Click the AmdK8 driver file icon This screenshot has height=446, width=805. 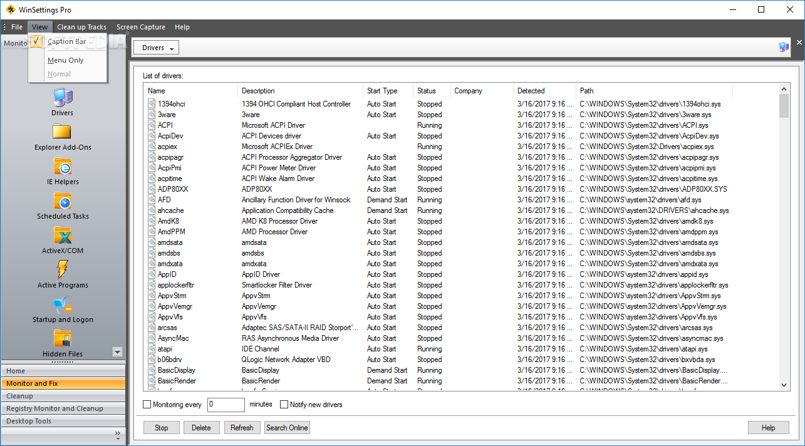(152, 221)
